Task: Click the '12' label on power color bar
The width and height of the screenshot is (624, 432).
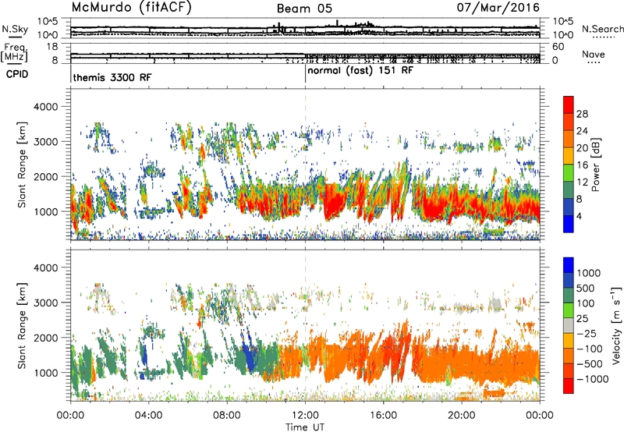Action: pos(582,182)
